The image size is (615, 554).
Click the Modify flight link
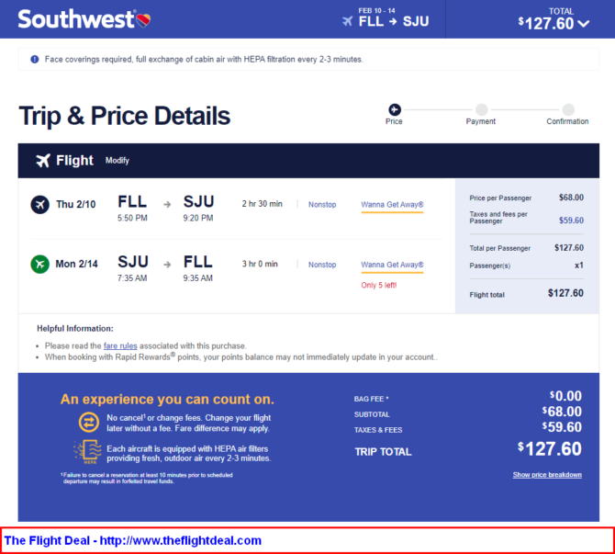coord(117,161)
